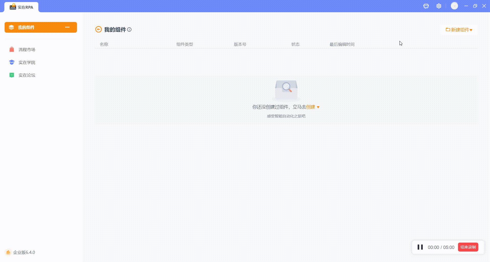490x262 pixels.
Task: Click the 结束录制 button
Action: 468,247
